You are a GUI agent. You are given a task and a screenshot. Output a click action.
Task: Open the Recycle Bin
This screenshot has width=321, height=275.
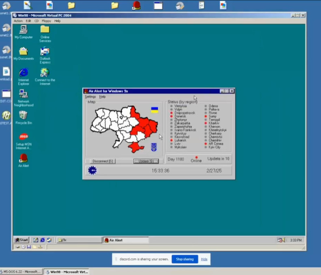click(24, 117)
